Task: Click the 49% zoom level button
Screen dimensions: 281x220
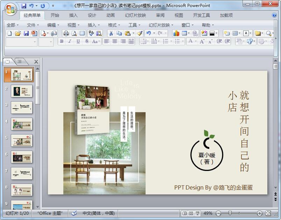Action: click(208, 213)
